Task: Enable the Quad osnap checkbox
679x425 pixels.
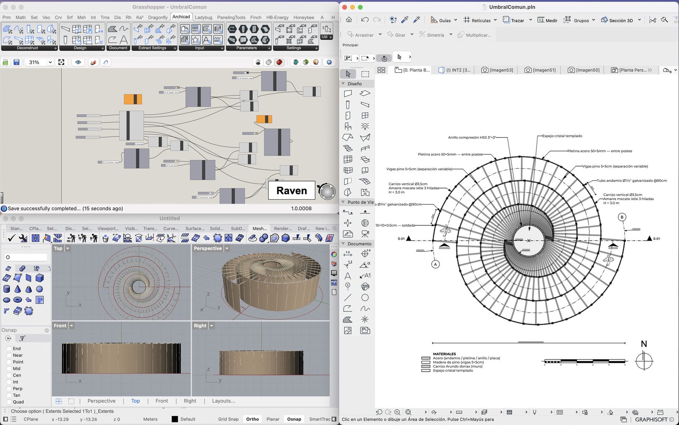Action: [9, 402]
